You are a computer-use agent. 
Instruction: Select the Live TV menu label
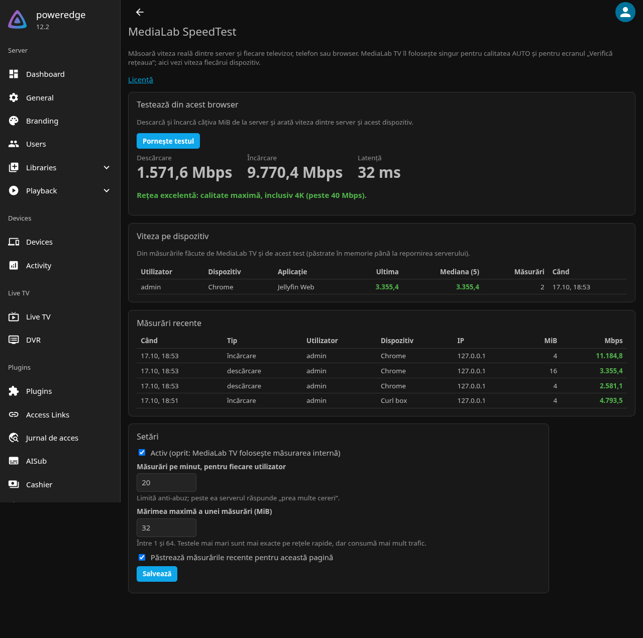point(38,317)
